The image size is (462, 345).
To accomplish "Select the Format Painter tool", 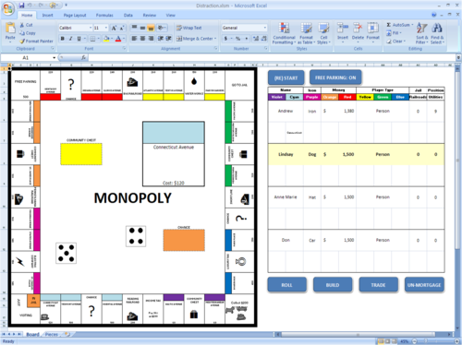I will 36,41.
